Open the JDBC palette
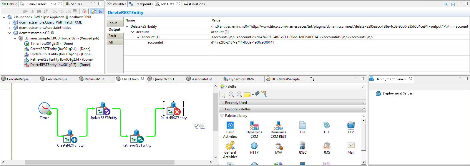The width and height of the screenshot is (470, 166). (303, 148)
